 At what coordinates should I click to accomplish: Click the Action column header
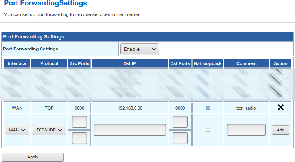(280, 63)
